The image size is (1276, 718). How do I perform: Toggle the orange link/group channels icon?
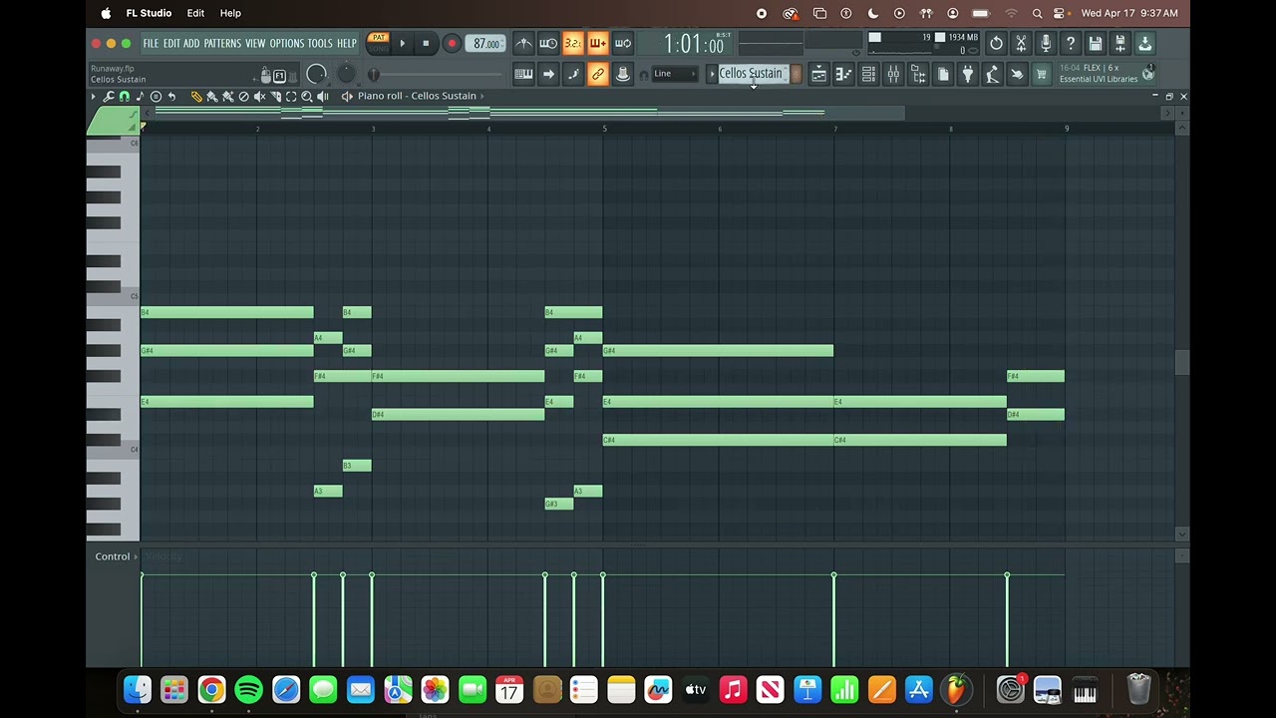[598, 74]
